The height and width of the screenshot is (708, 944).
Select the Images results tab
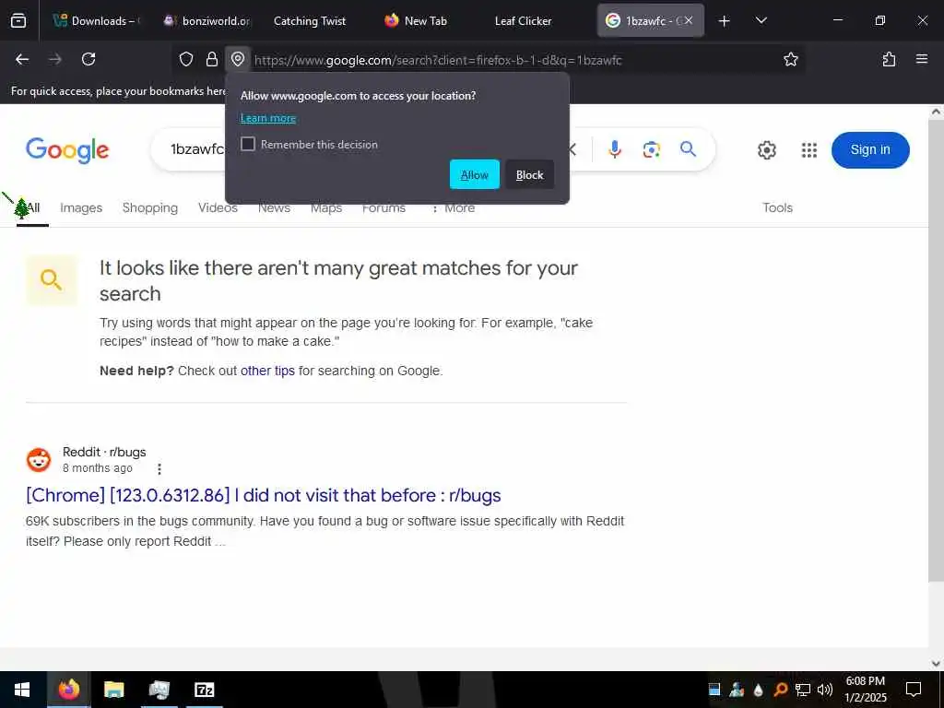pyautogui.click(x=81, y=207)
